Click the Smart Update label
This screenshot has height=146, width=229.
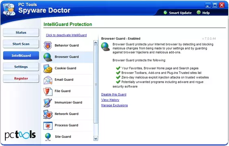pos(180,13)
